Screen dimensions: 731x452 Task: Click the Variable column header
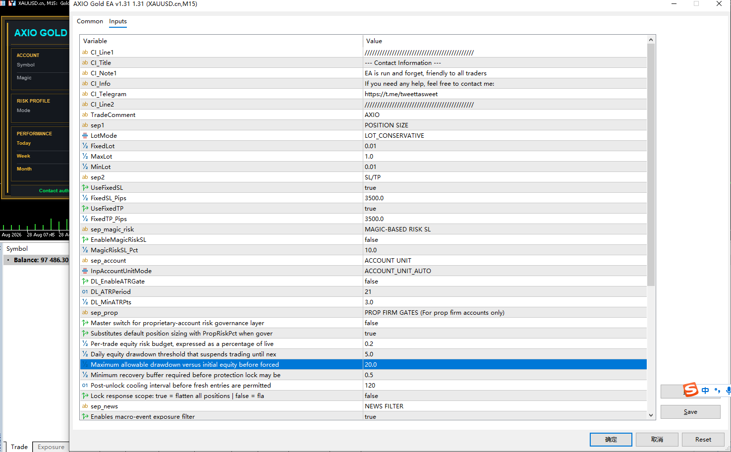coord(221,41)
